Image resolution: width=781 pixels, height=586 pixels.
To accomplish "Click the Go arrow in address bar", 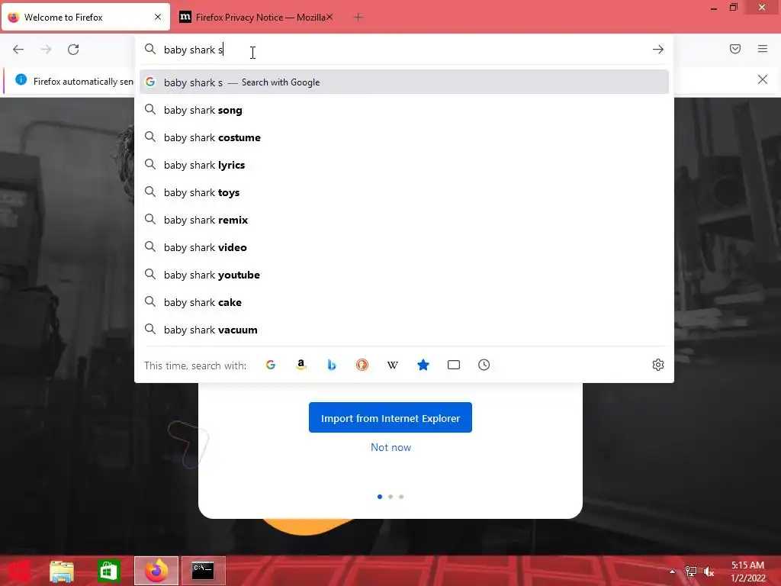I will tap(658, 50).
